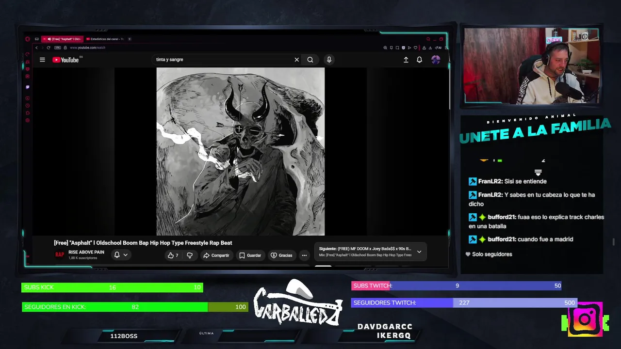The width and height of the screenshot is (621, 349).
Task: Expand the subscription notification bell dropdown
Action: pyautogui.click(x=121, y=255)
